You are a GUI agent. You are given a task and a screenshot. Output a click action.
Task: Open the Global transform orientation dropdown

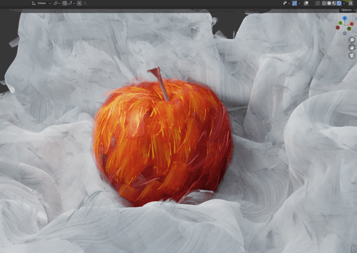point(41,3)
